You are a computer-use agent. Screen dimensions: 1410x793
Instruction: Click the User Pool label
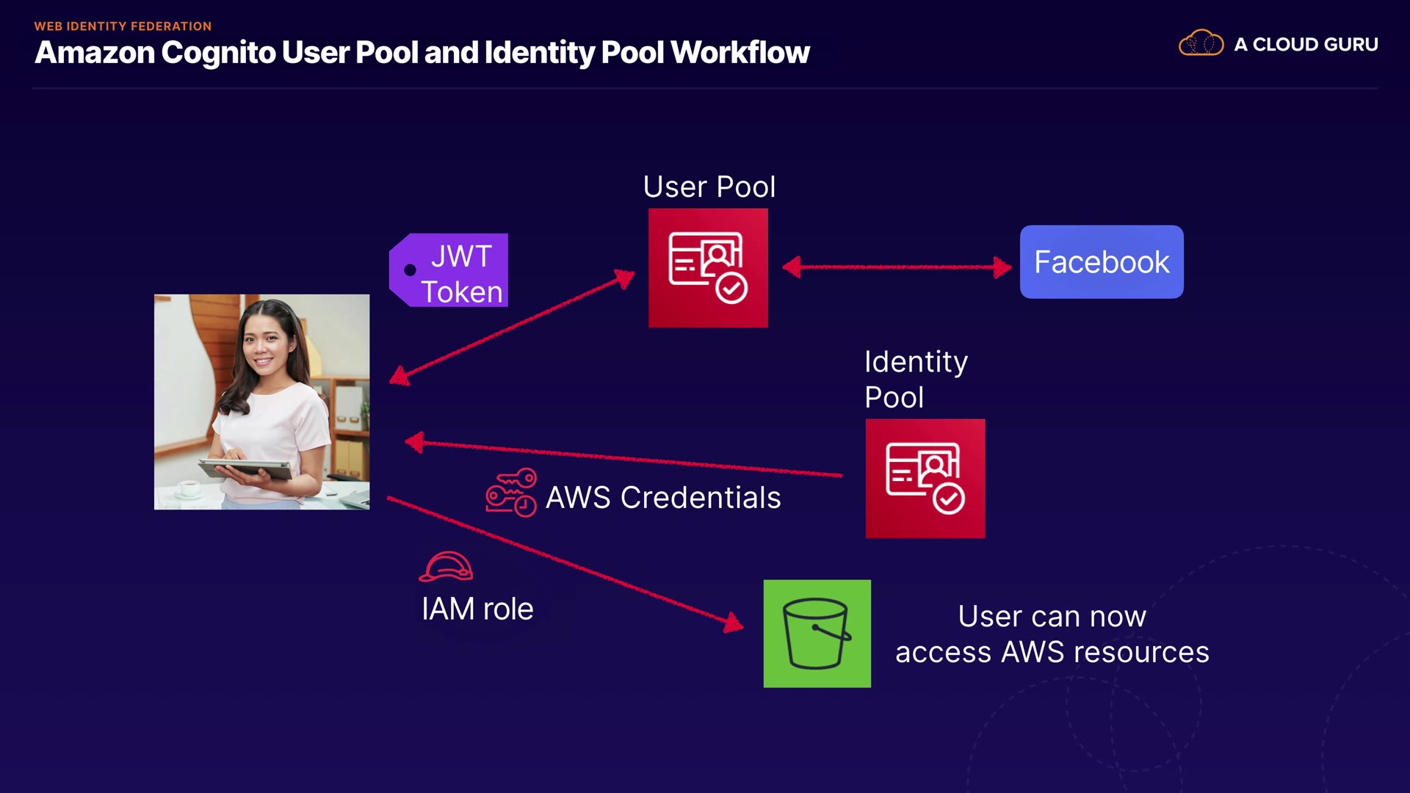coord(709,187)
